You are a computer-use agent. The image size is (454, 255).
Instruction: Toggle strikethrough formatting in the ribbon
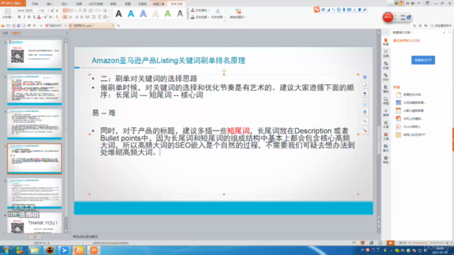[34, 17]
